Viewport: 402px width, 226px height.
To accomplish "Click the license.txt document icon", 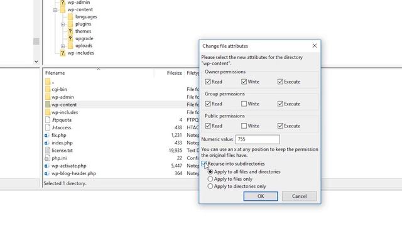I will coord(48,151).
